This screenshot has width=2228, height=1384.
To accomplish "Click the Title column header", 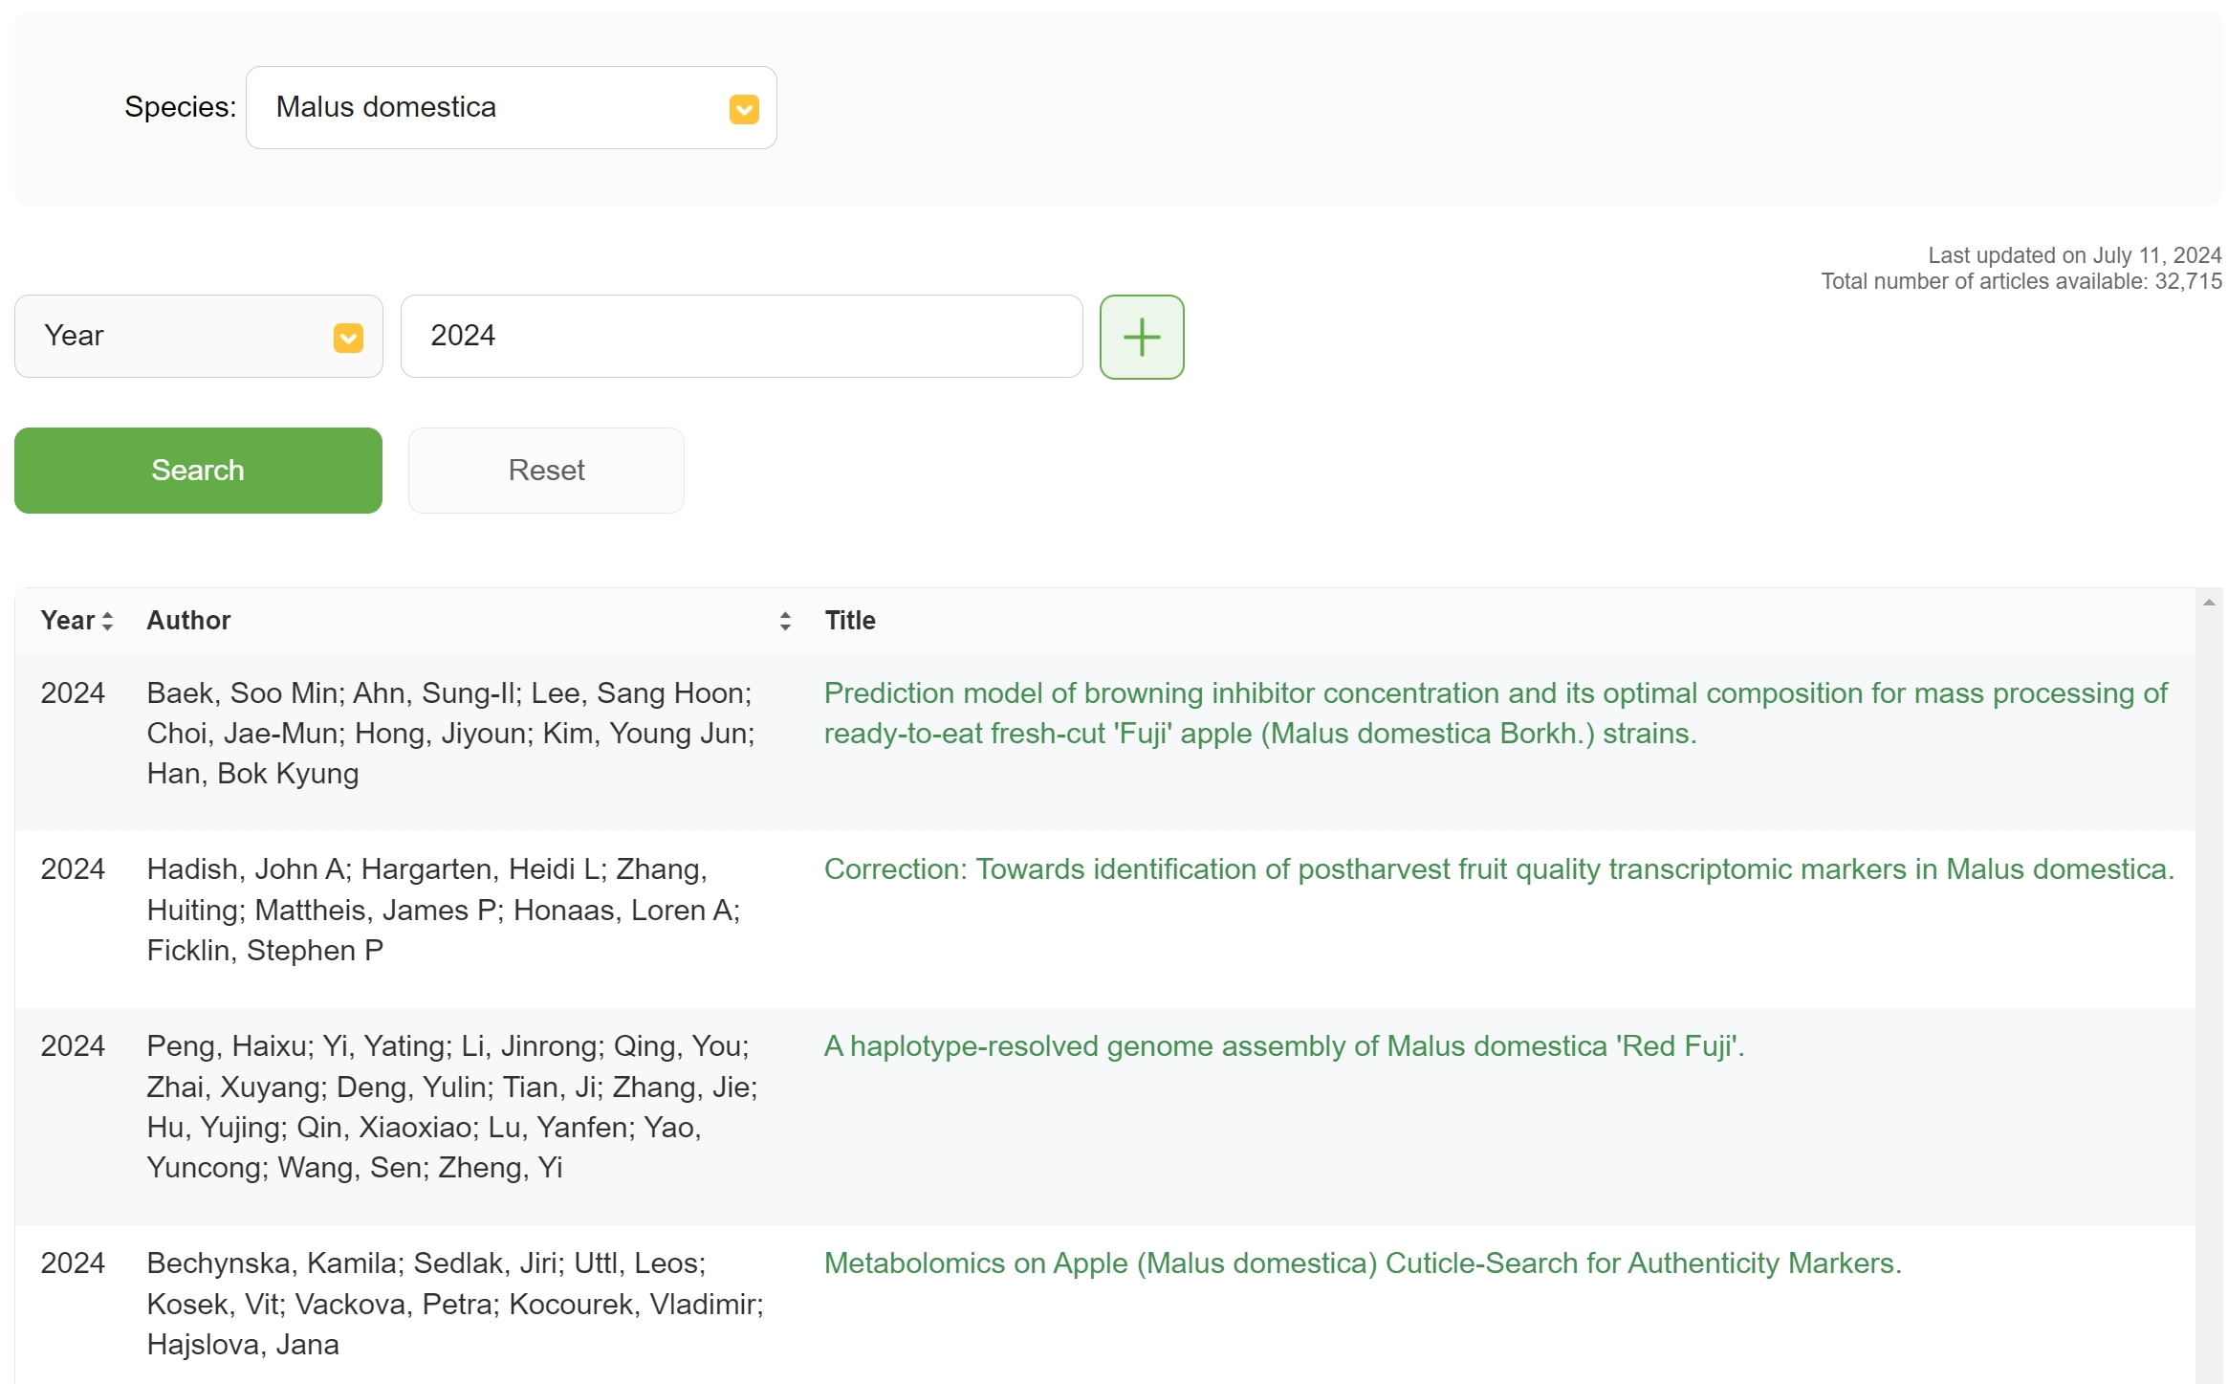I will tap(849, 620).
